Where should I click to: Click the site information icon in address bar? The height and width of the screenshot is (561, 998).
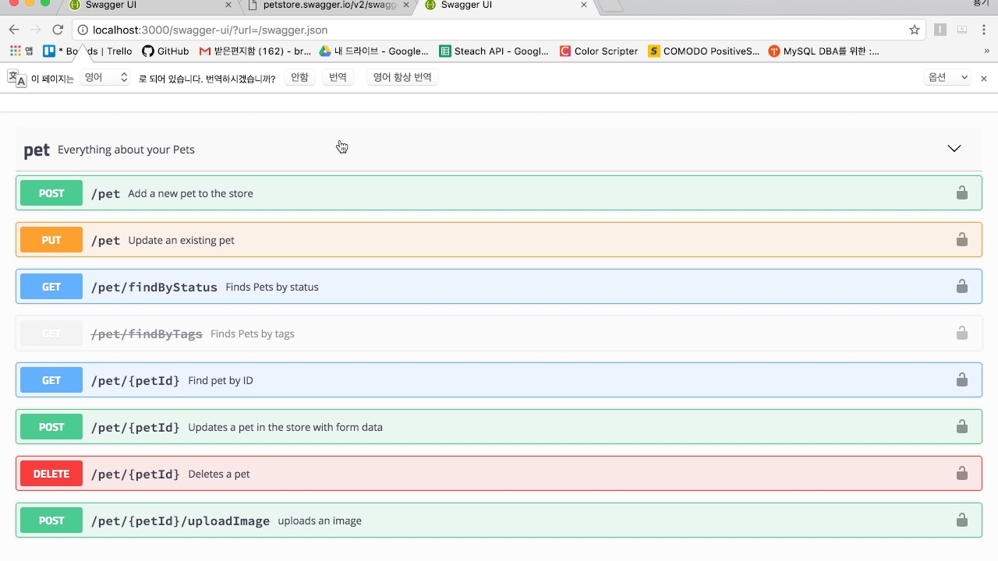pyautogui.click(x=83, y=30)
